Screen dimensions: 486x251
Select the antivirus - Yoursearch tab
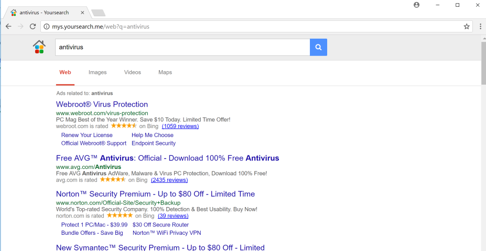47,13
